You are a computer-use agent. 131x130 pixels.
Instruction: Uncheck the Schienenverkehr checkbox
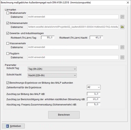tap(8, 23)
